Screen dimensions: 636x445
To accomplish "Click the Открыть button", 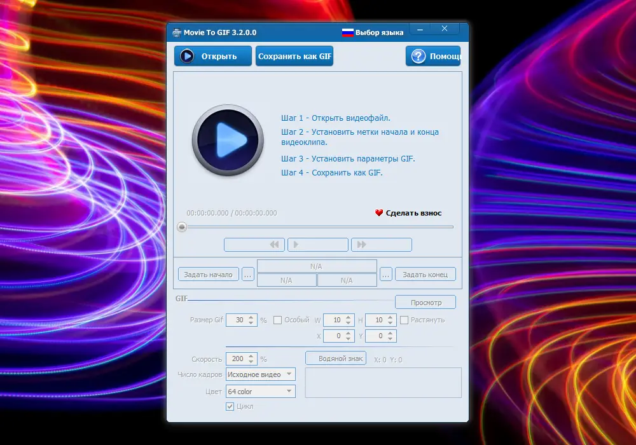I will pyautogui.click(x=213, y=56).
